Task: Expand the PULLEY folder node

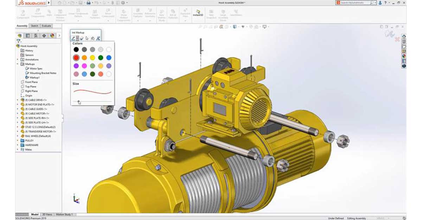Action: click(18, 140)
